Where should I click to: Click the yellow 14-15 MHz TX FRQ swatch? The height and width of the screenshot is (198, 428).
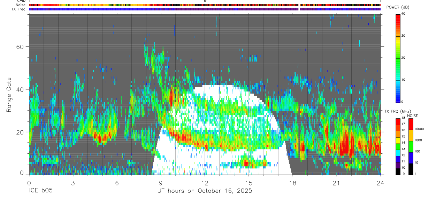point(398,140)
